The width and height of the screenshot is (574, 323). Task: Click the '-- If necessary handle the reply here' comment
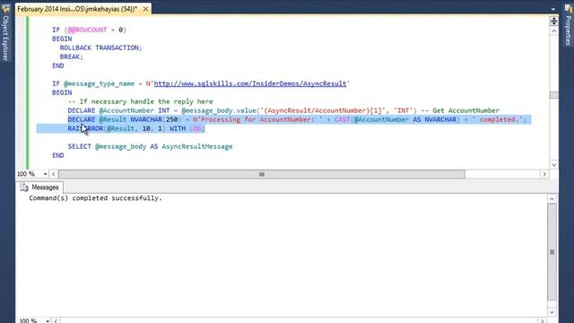[x=140, y=101]
